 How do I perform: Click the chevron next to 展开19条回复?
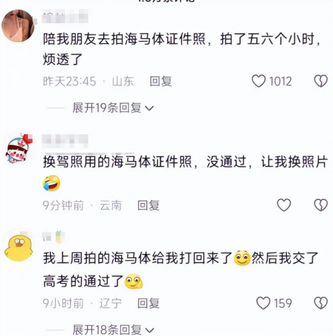coord(149,109)
